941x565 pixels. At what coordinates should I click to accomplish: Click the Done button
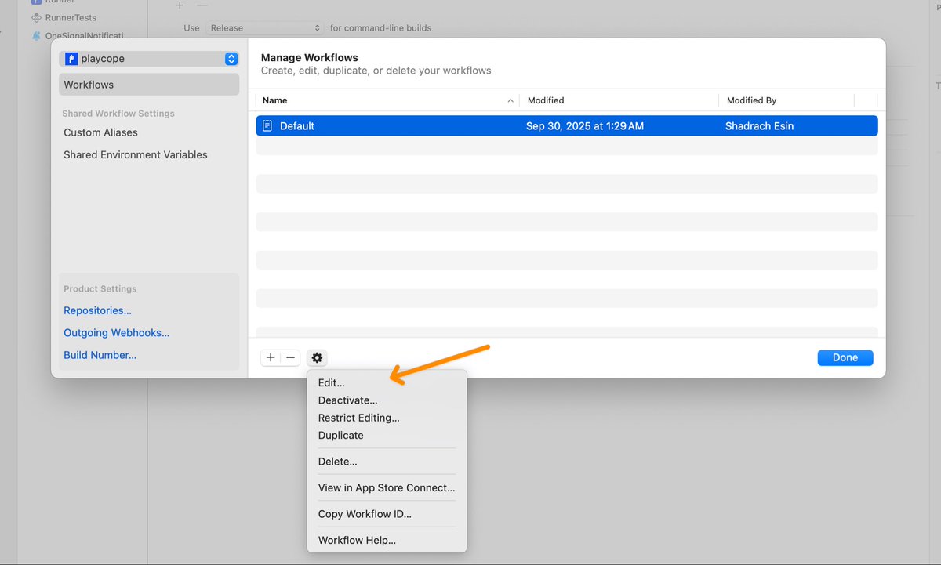click(x=845, y=357)
